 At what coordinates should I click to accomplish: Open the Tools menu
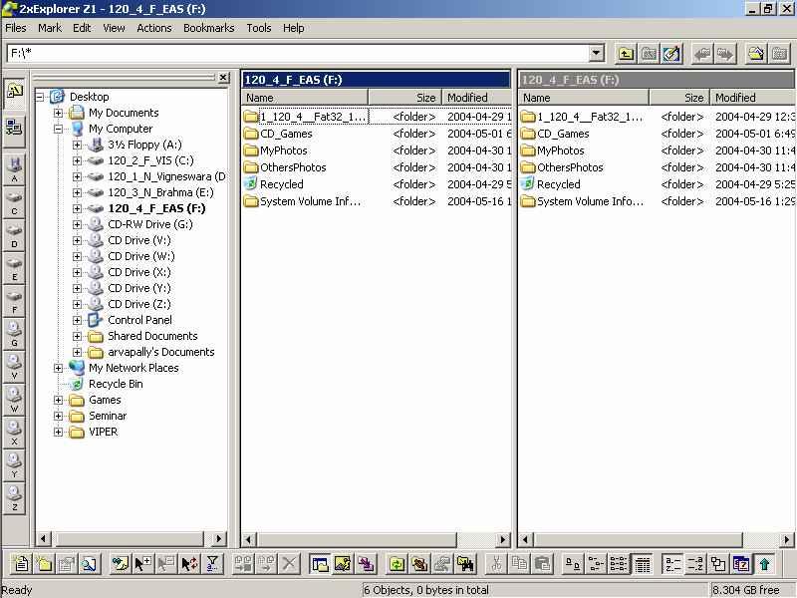coord(259,28)
